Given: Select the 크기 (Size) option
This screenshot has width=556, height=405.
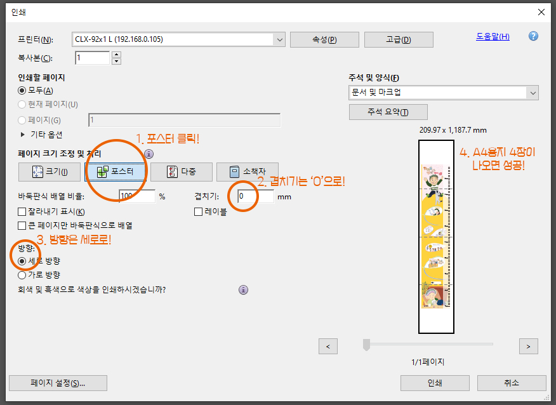Looking at the screenshot, I should point(49,172).
